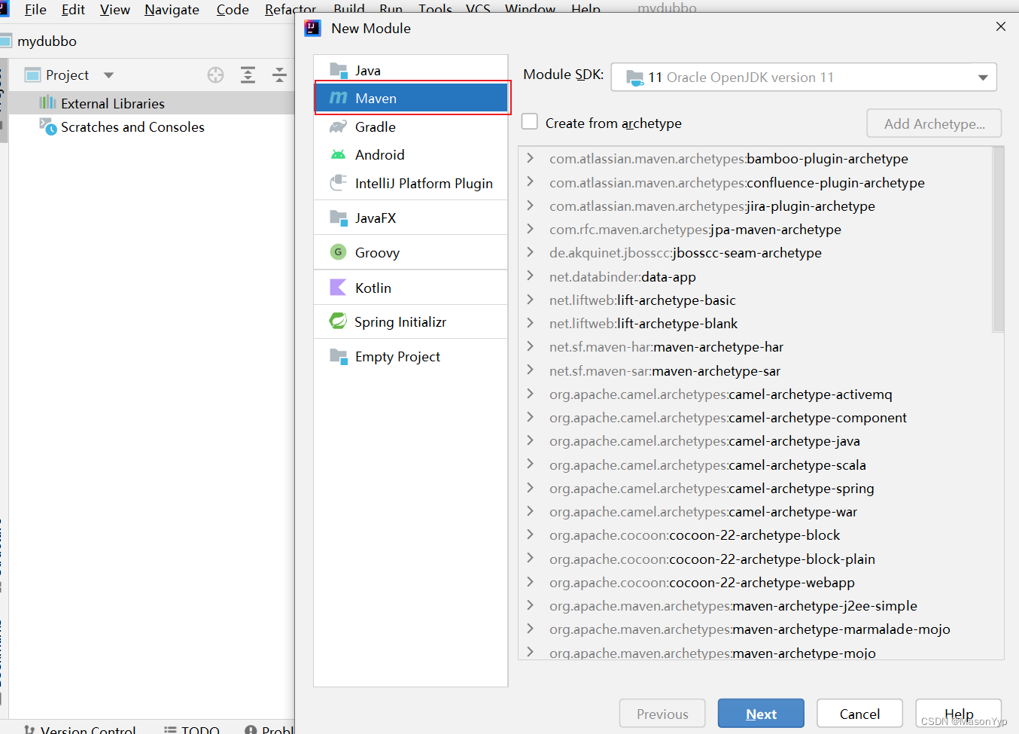Expand maven-archetype-har entry
This screenshot has width=1019, height=734.
pos(531,346)
